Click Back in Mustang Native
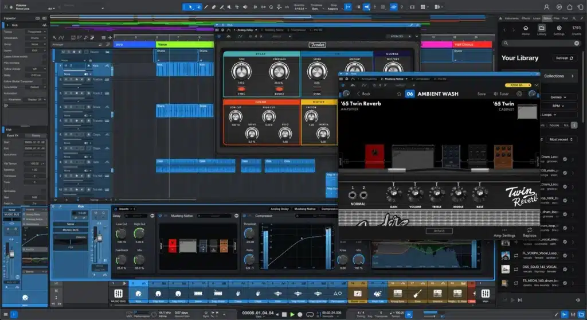587x320 pixels. tap(363, 93)
